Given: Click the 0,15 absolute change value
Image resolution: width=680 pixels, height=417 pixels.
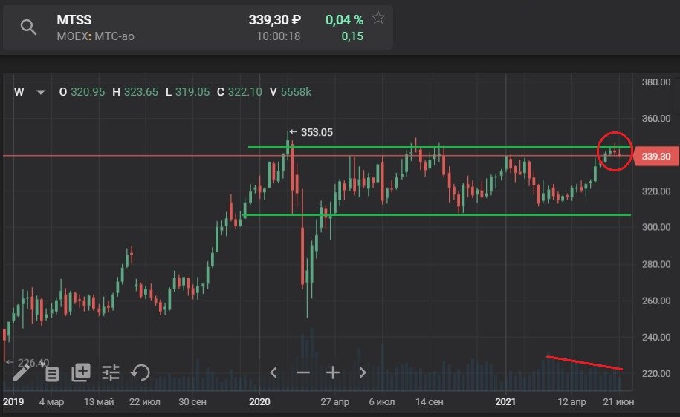Looking at the screenshot, I should pyautogui.click(x=352, y=36).
